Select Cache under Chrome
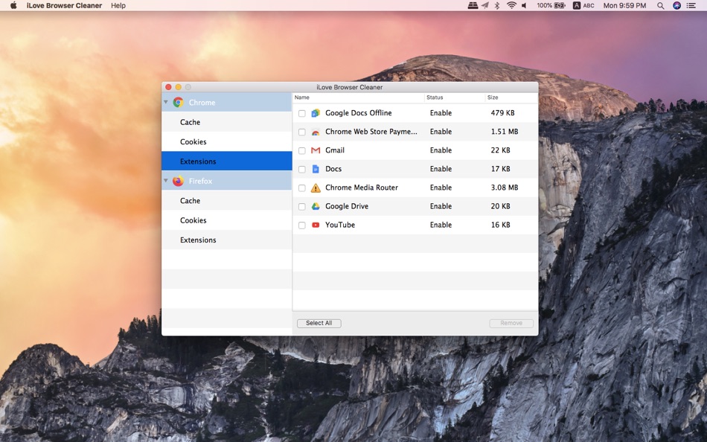707x442 pixels. [227, 122]
